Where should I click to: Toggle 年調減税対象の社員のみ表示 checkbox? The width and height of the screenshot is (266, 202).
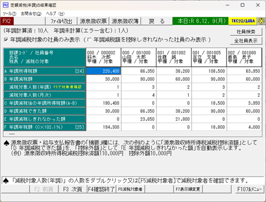[6, 40]
